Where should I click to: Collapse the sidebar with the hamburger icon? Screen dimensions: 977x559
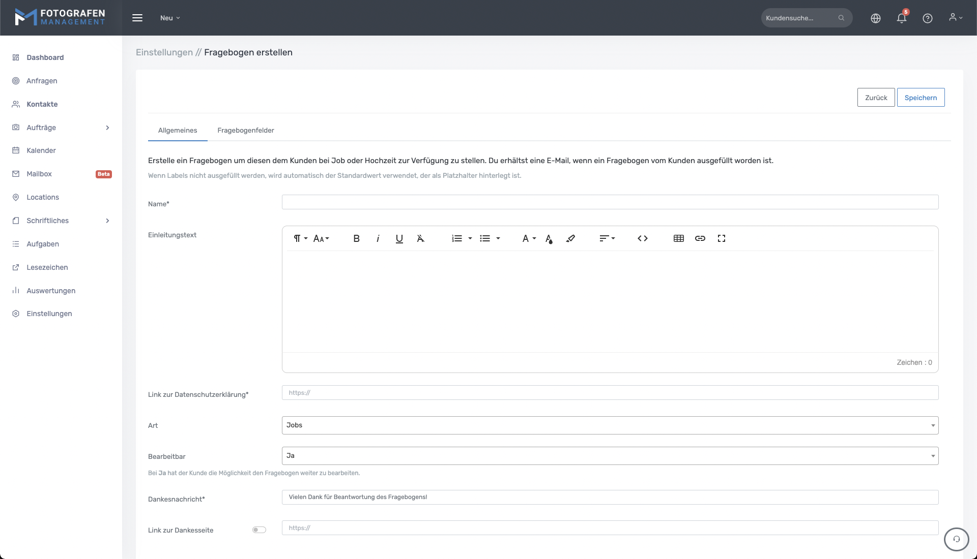click(137, 18)
